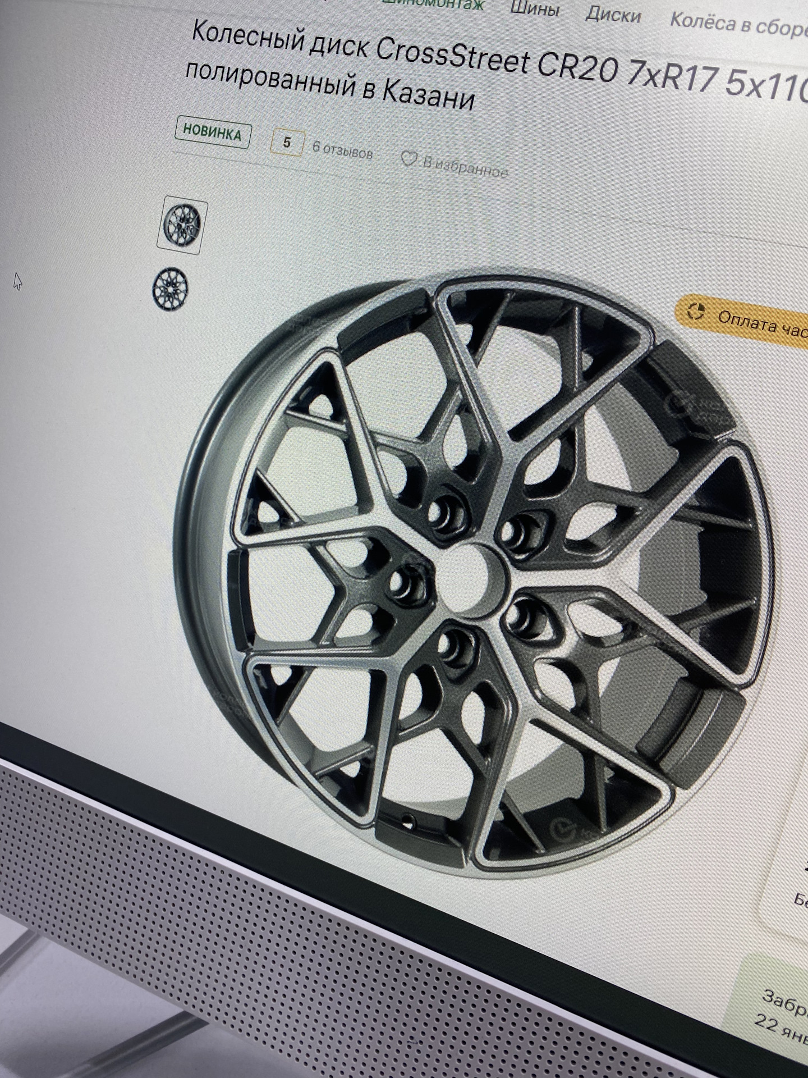The height and width of the screenshot is (1078, 808).
Task: Click the rating badge showing 5
Action: (x=287, y=143)
